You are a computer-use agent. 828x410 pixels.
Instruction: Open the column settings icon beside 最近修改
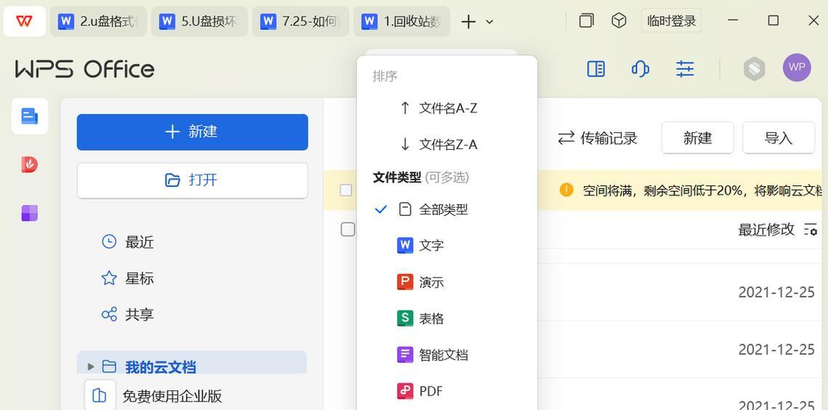pos(811,229)
